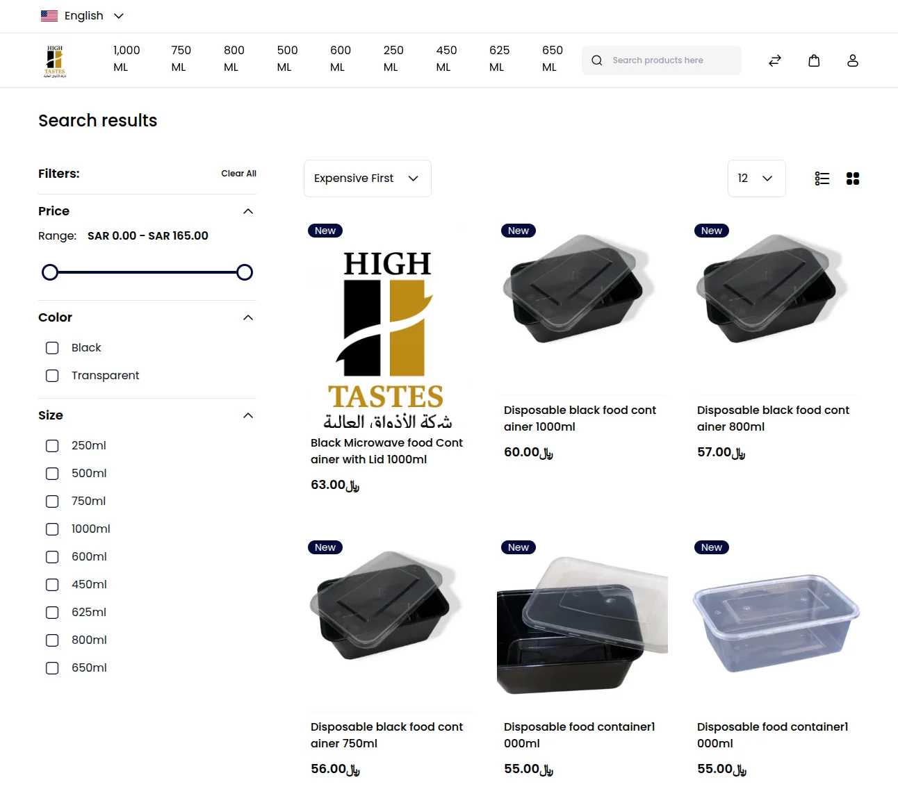Click the product comparison icon

[x=774, y=60]
